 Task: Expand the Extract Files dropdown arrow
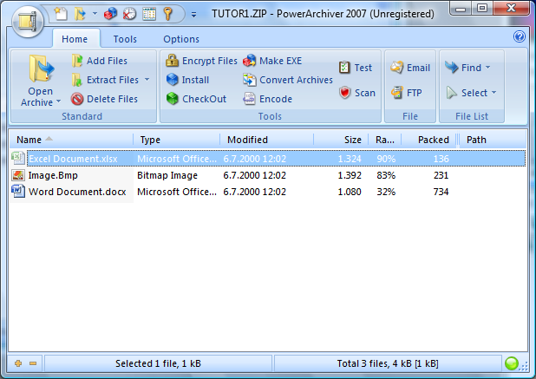tap(147, 80)
